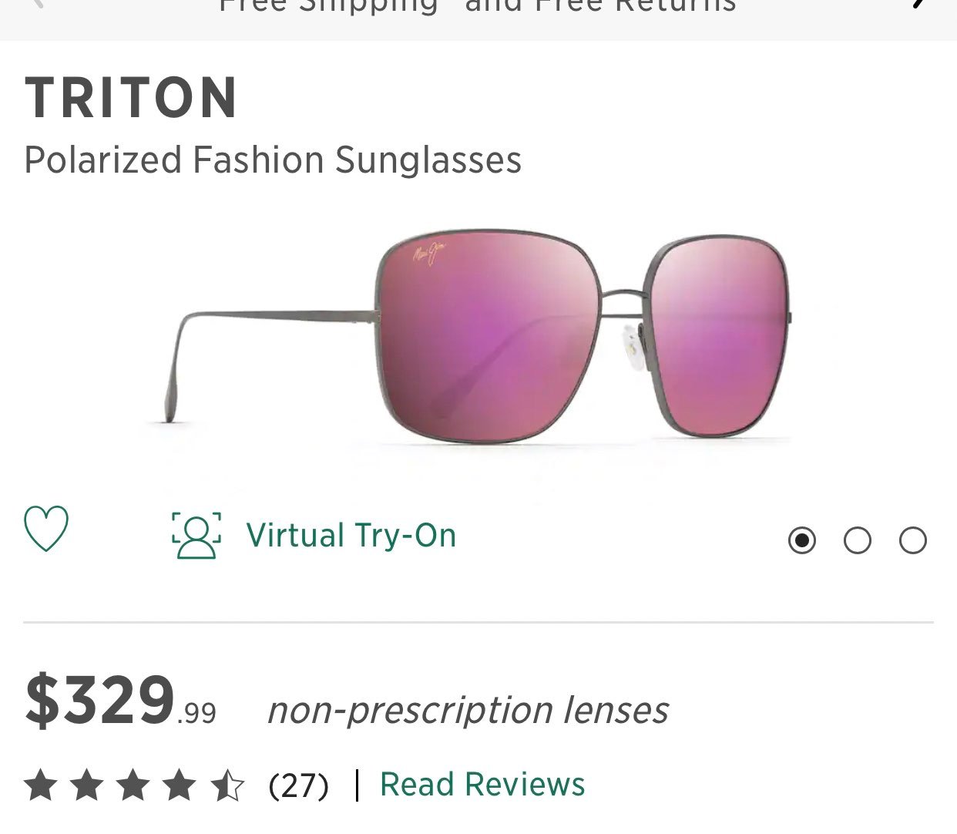Screen dimensions: 957x834
Task: Add Triton to wishlist with heart icon
Action: [46, 529]
